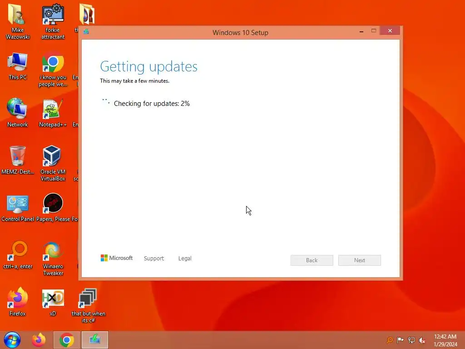Viewport: 465px width, 349px height.
Task: Click the Next button in Setup
Action: [360, 260]
